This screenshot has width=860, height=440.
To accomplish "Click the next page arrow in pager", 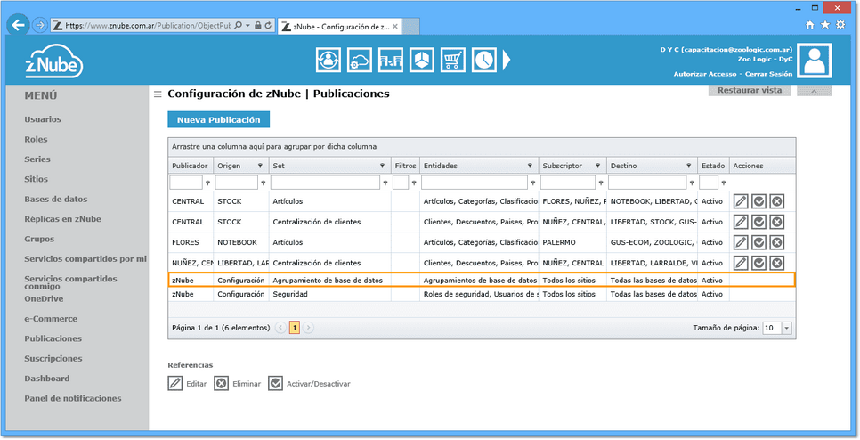I will (308, 328).
